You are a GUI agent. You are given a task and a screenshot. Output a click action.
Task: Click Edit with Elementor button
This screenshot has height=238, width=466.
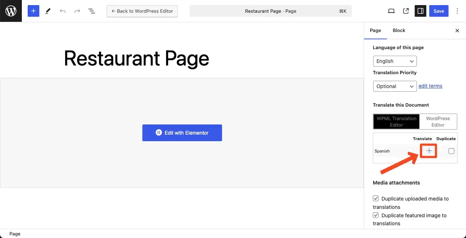182,133
